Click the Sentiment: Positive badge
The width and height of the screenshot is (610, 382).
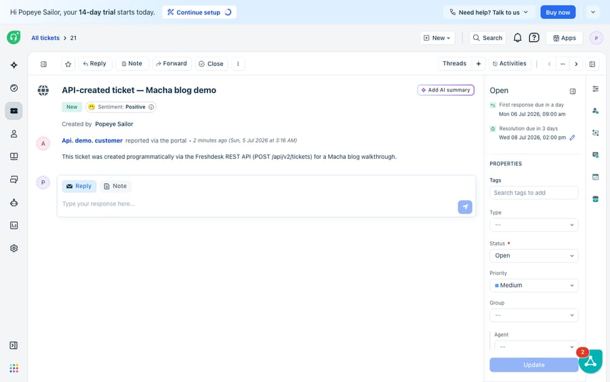(121, 107)
